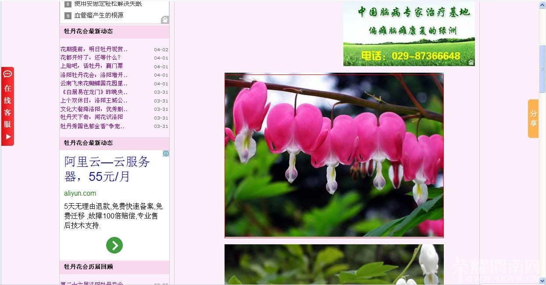Click the chat bubble icon on the 在线客服 widget
The height and width of the screenshot is (285, 546).
coord(7,74)
